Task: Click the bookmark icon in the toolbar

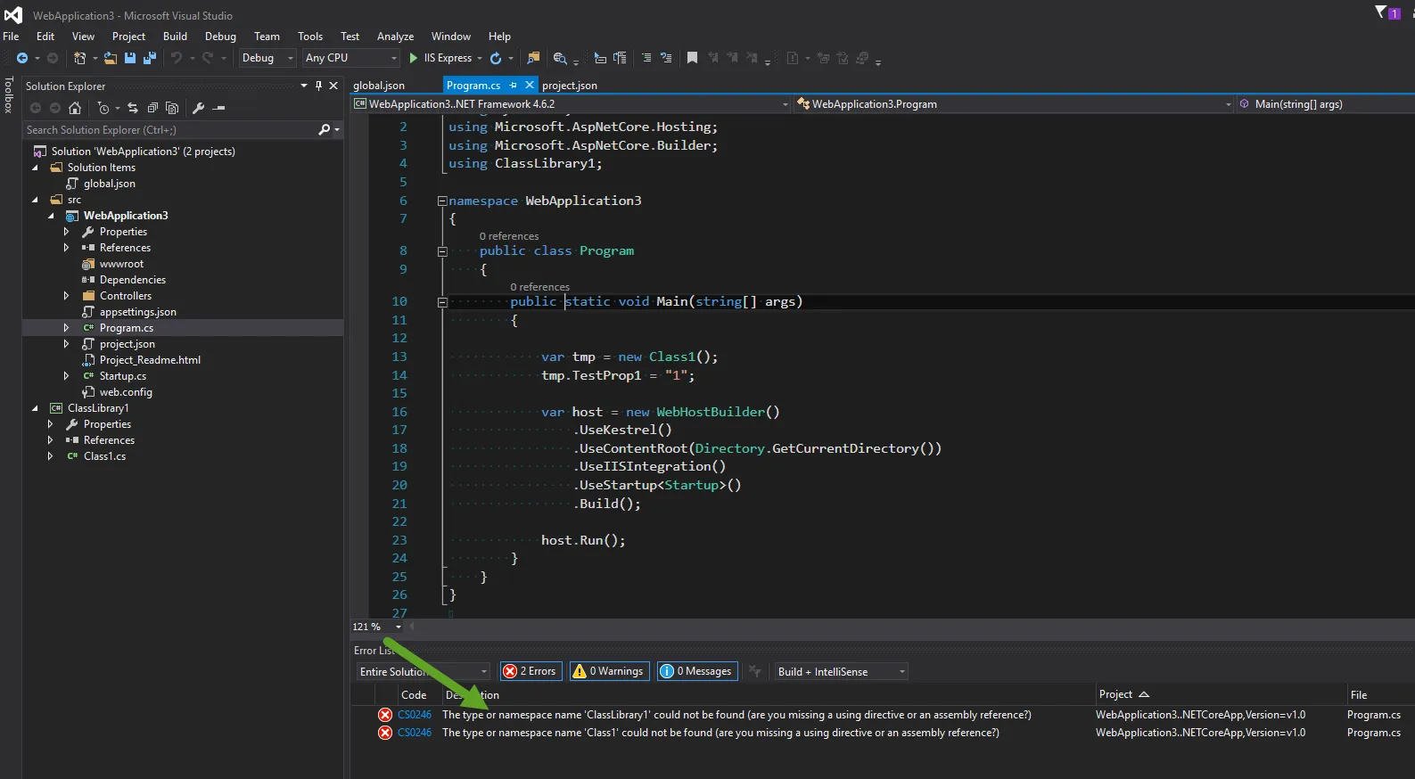Action: (692, 58)
